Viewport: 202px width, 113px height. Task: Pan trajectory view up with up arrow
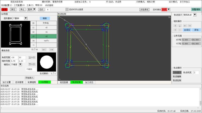(x=175, y=26)
